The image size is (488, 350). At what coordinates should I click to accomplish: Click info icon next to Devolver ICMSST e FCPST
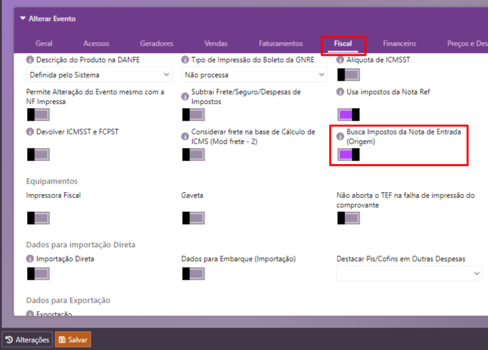[30, 132]
